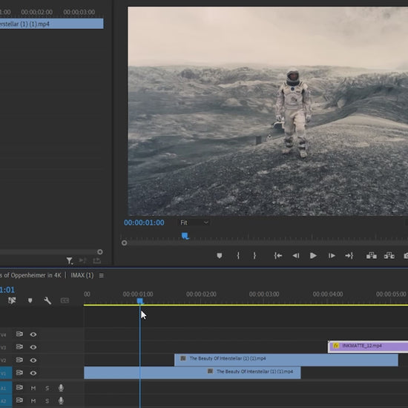This screenshot has height=408, width=408.
Task: Add a marker to the timeline
Action: 30,300
